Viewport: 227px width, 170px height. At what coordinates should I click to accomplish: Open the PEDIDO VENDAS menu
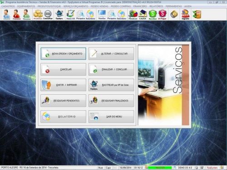click(x=99, y=6)
